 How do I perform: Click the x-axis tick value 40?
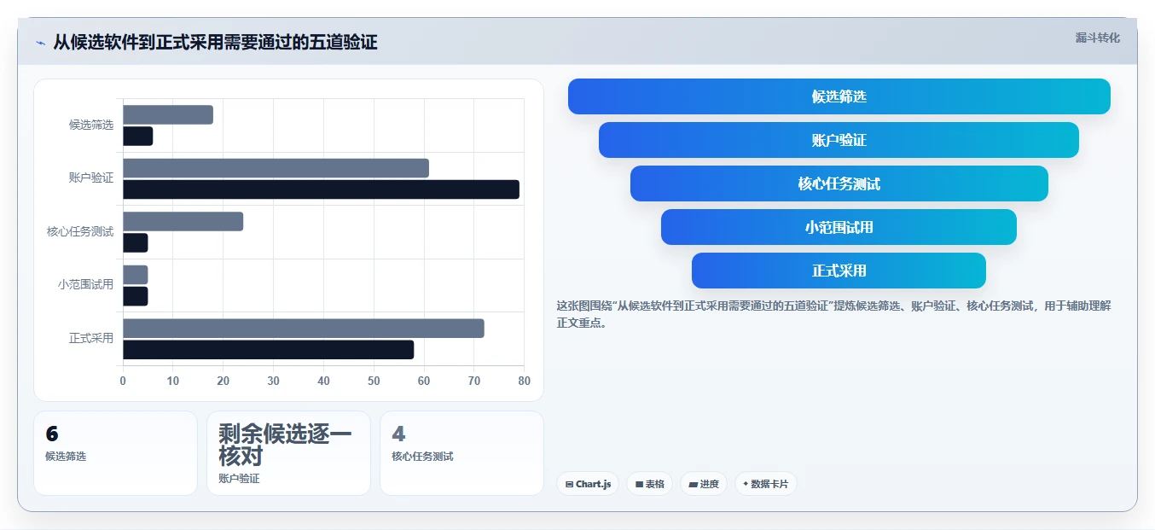pos(323,381)
